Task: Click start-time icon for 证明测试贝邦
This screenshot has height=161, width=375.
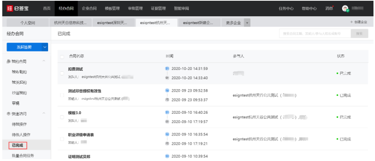Action: pyautogui.click(x=167, y=156)
